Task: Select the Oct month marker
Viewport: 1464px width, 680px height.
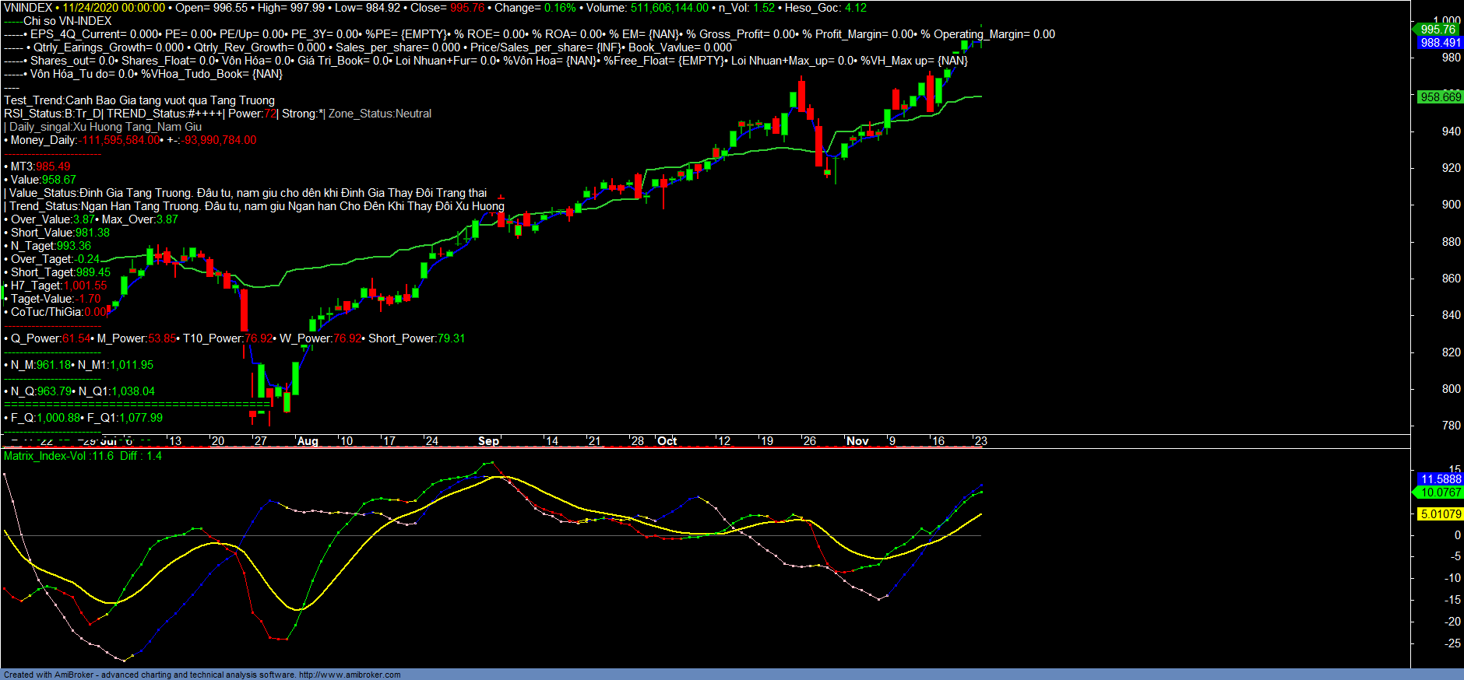Action: tap(667, 441)
